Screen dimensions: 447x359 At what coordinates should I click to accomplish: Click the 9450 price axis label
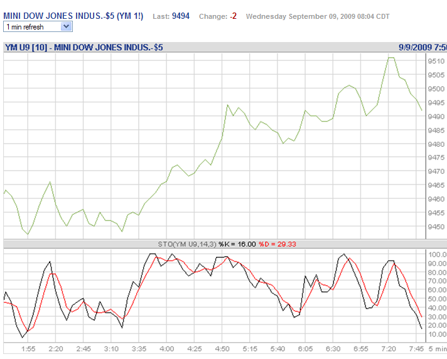click(x=436, y=227)
